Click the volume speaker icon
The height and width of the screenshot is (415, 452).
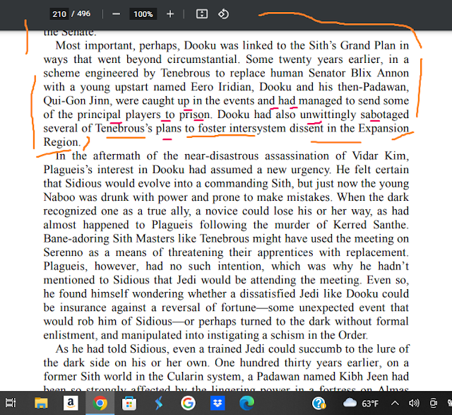(x=414, y=403)
